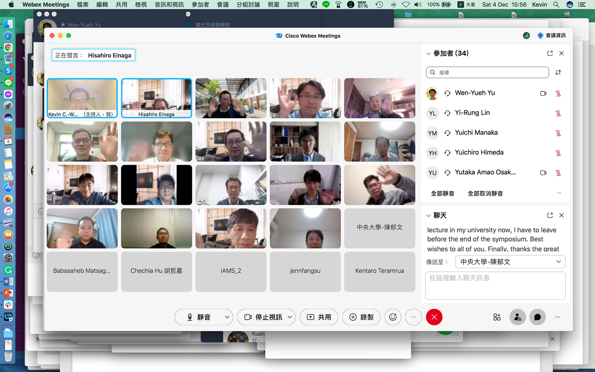Open the apps grid icon in toolbar
This screenshot has width=595, height=372.
click(x=497, y=317)
